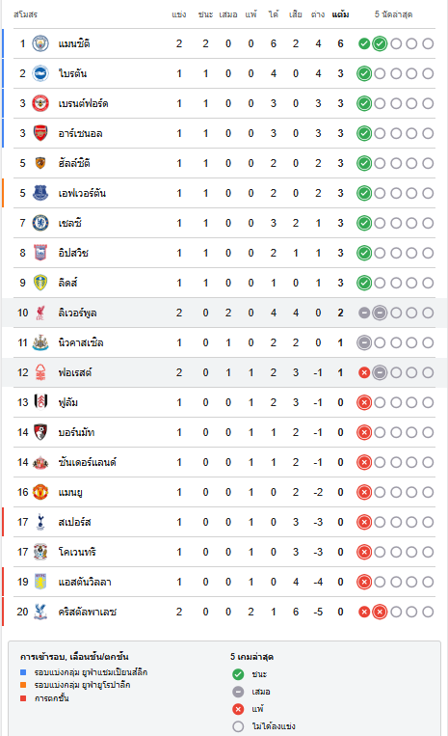Click the Manchester City club crest
This screenshot has height=736, width=448.
pyautogui.click(x=40, y=43)
